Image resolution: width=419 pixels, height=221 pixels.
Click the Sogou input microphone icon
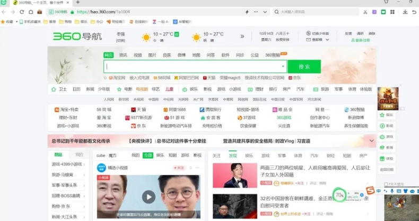point(392,191)
